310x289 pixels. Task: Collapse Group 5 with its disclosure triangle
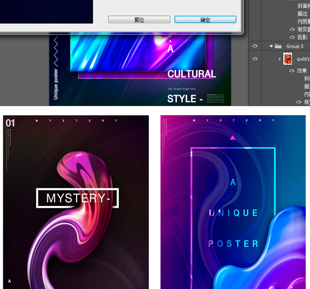pyautogui.click(x=272, y=46)
